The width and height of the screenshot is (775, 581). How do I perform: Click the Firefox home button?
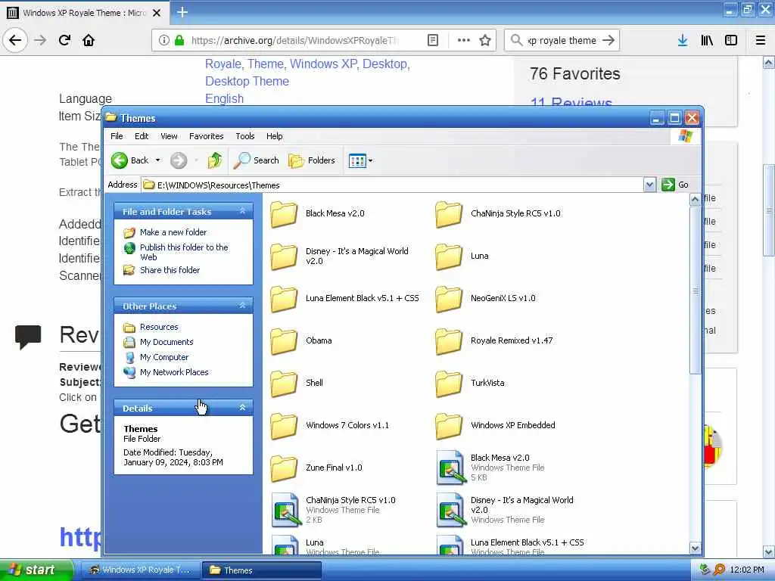tap(89, 40)
